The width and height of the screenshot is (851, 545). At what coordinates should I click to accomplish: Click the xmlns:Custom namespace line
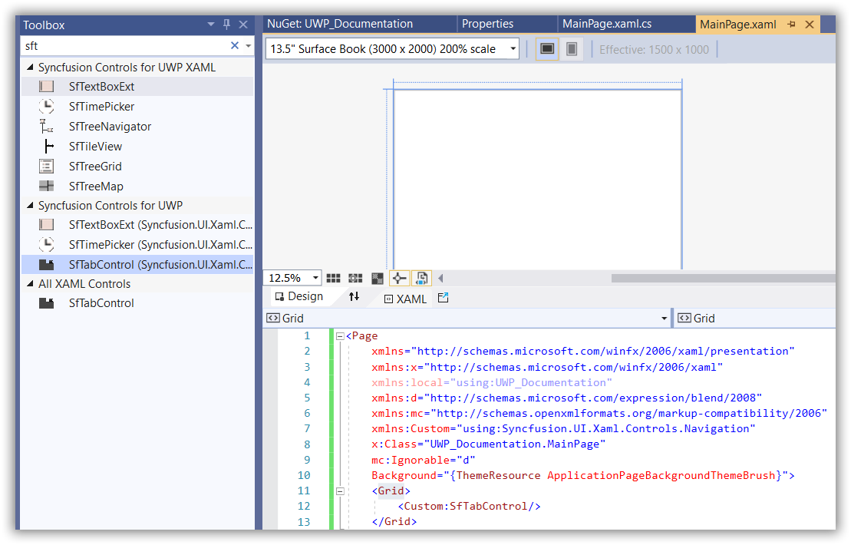563,429
